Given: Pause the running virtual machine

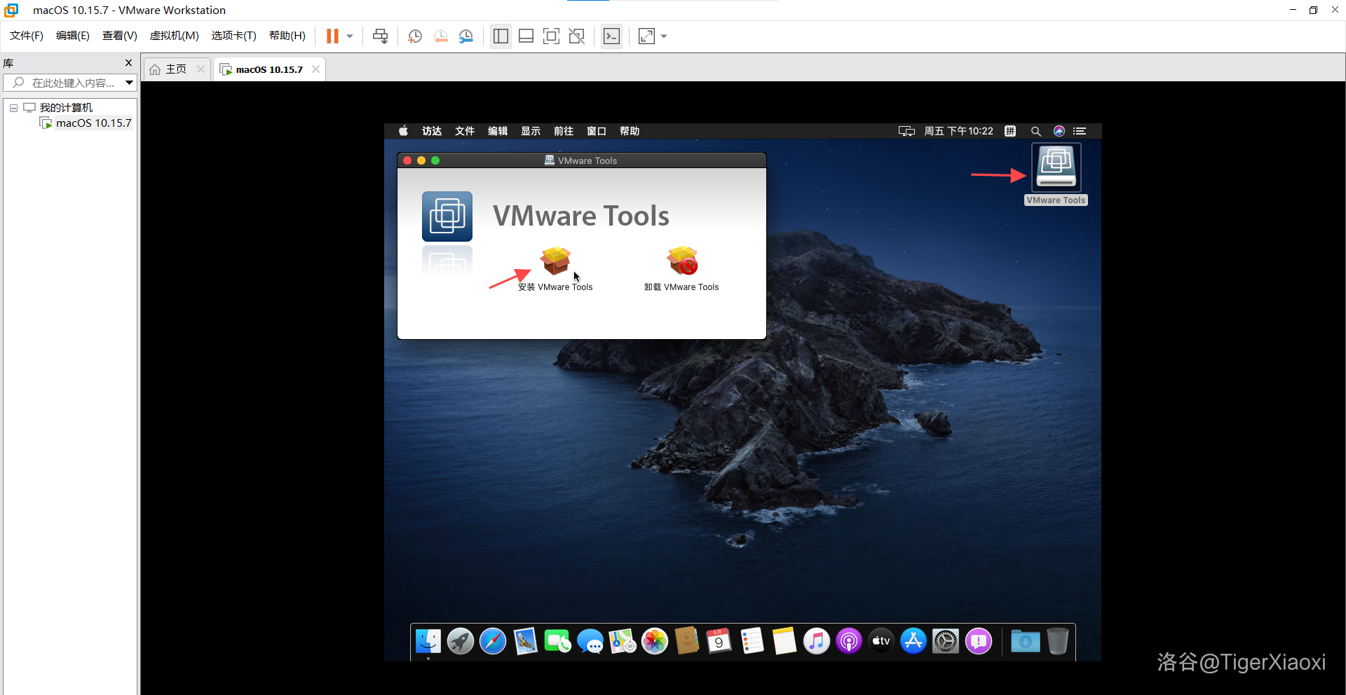Looking at the screenshot, I should 332,36.
